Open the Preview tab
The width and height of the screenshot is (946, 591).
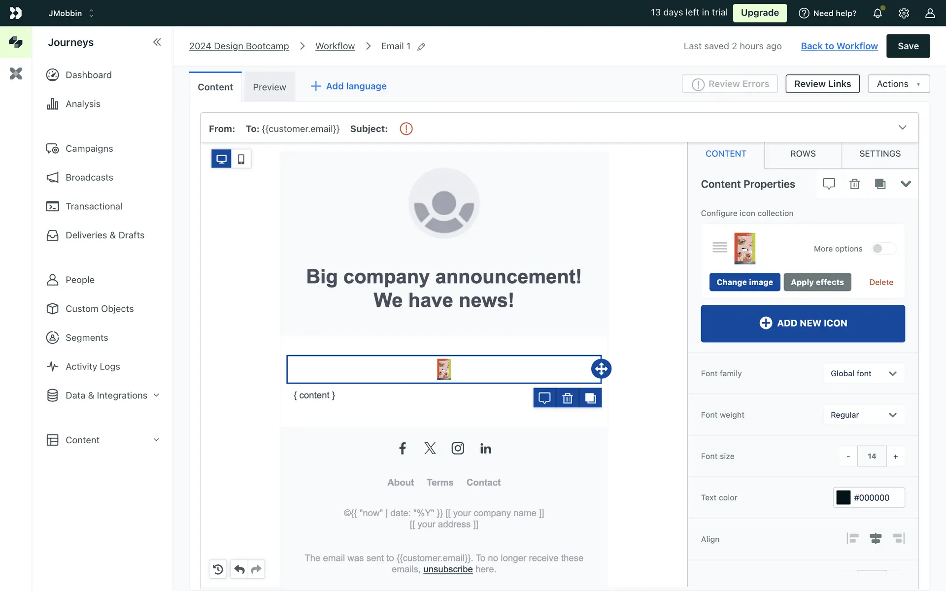tap(269, 87)
